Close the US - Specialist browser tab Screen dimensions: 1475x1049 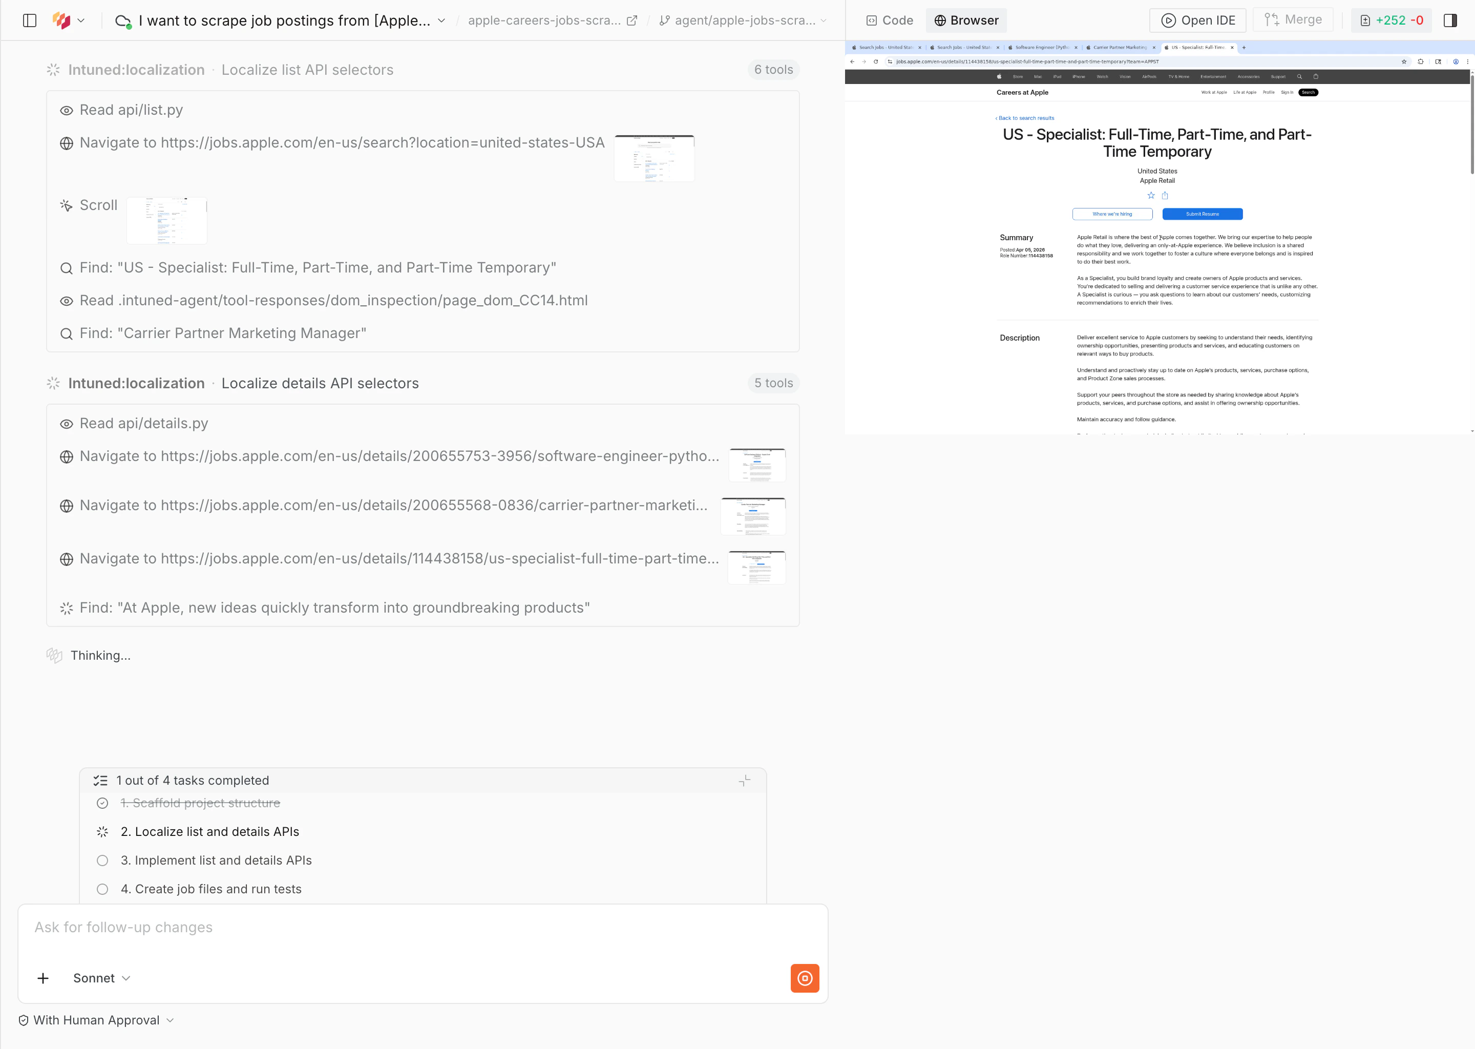1232,48
